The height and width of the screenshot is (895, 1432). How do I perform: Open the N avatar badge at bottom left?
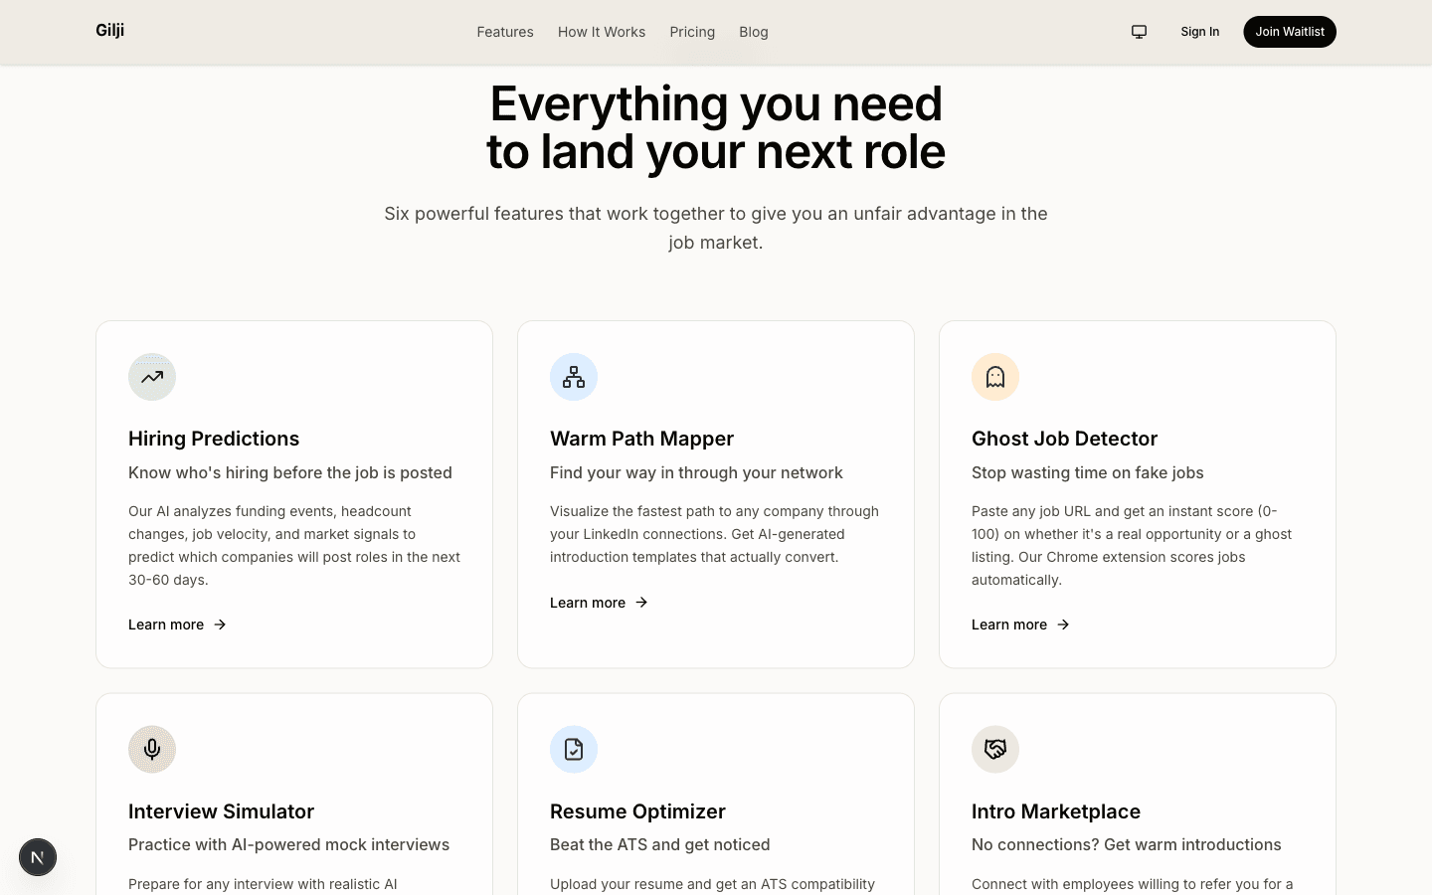point(38,856)
